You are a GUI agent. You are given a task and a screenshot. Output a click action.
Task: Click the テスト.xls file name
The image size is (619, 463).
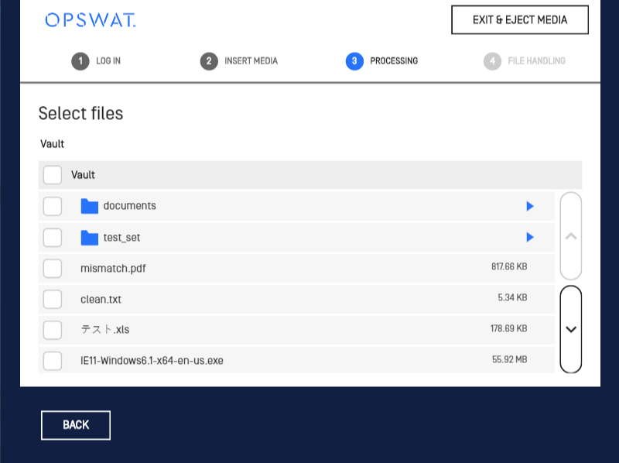click(x=105, y=330)
